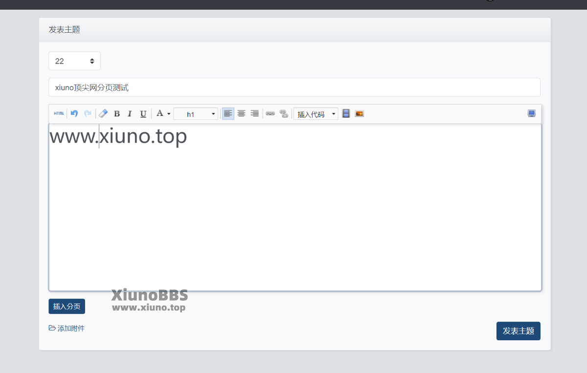Toggle italic formatting
Image resolution: width=587 pixels, height=373 pixels.
[x=130, y=114]
